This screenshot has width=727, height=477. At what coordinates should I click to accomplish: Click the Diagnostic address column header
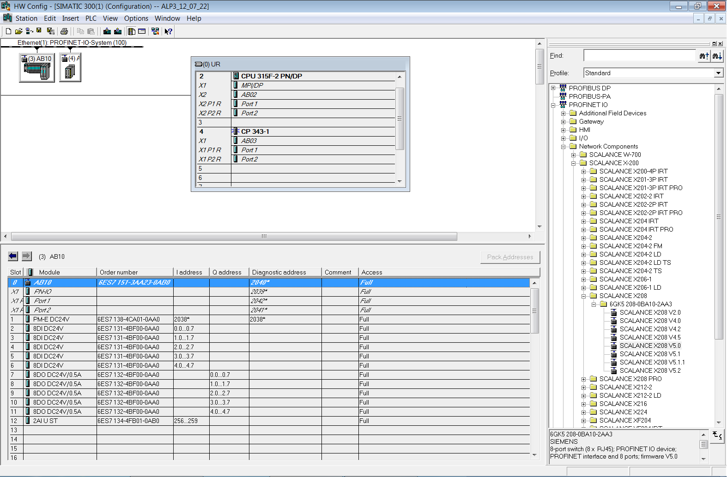tap(285, 272)
